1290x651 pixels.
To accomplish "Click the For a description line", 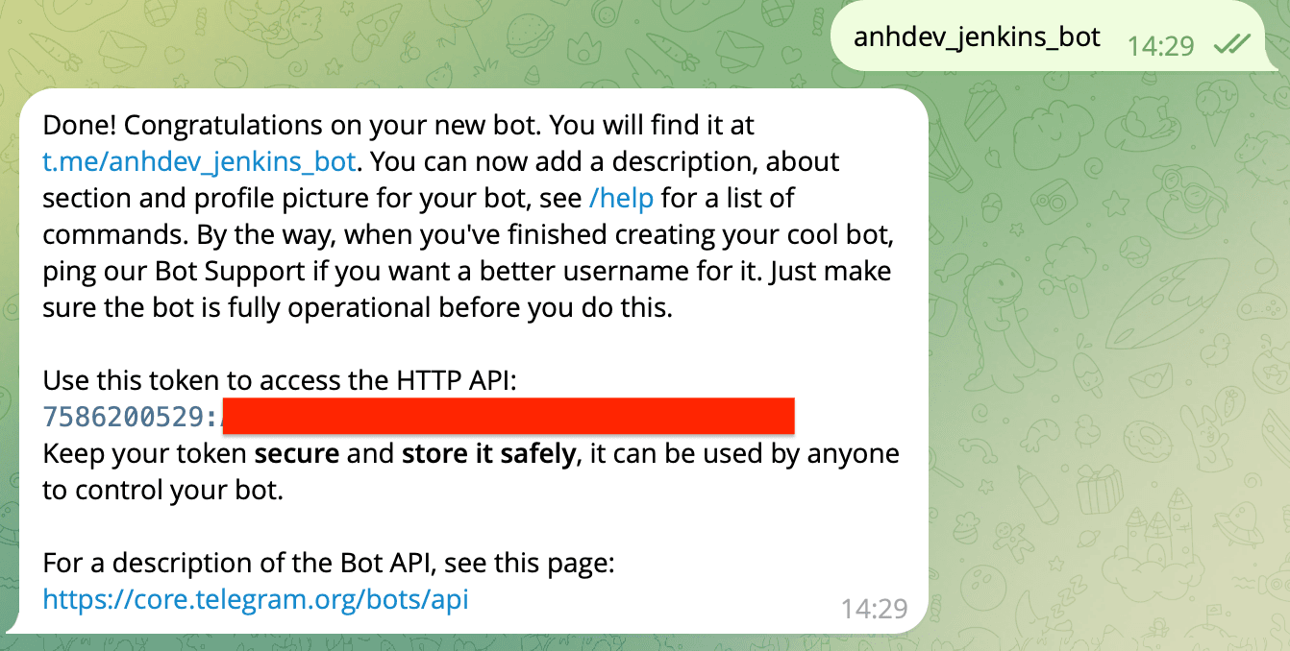I will coord(329,563).
